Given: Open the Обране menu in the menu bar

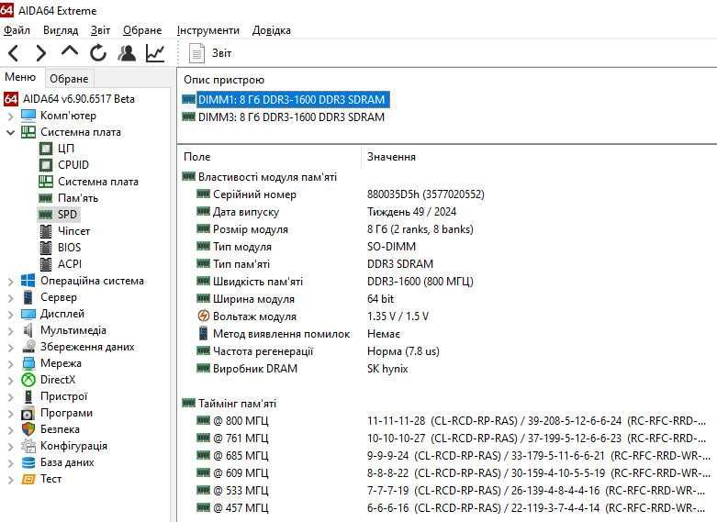Looking at the screenshot, I should [142, 30].
